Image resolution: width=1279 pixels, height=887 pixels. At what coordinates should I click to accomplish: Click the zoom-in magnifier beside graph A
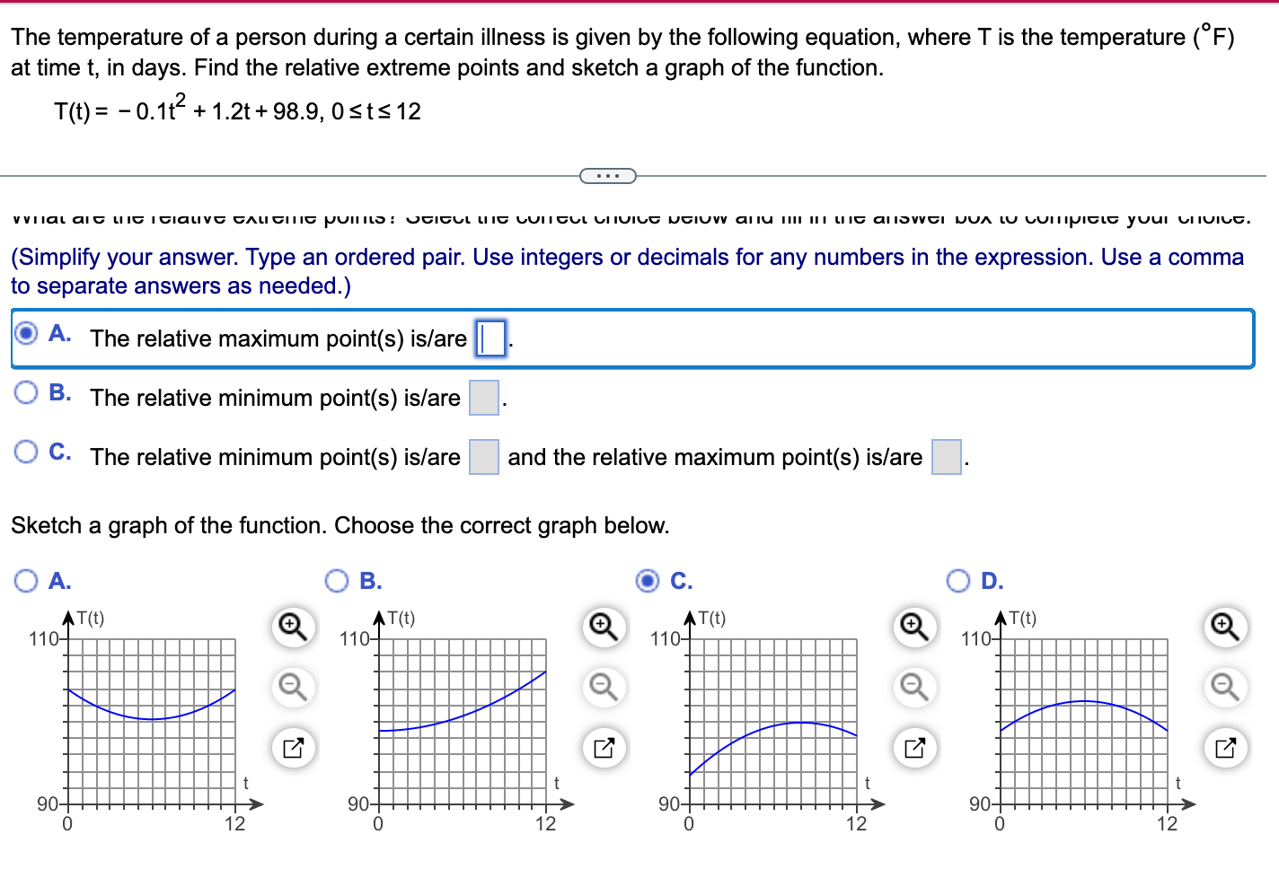[x=292, y=627]
